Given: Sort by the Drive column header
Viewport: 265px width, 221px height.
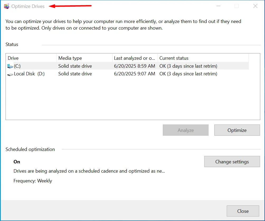Looking at the screenshot, I should coord(31,58).
